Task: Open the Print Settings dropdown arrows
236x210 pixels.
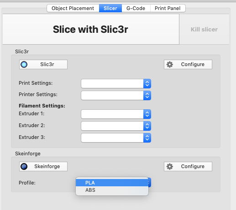Action: click(x=147, y=83)
